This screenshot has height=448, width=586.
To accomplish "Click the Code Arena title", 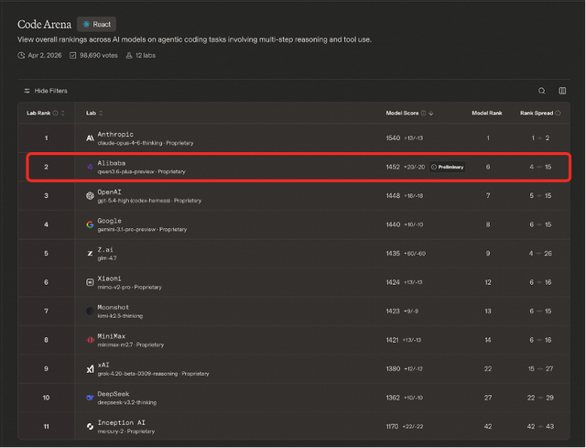I will pos(45,24).
